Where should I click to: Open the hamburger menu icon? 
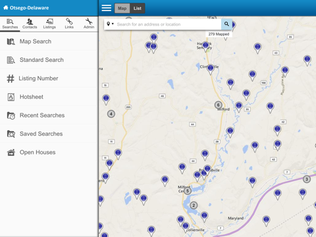[x=107, y=8]
